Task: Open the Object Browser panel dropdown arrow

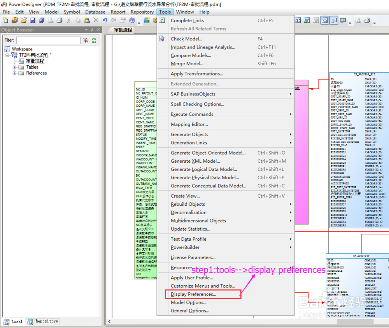Action: 86,30
